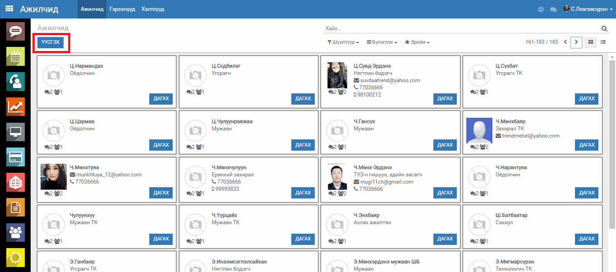Open the yellow gear settings app
The image size is (616, 272).
15,258
